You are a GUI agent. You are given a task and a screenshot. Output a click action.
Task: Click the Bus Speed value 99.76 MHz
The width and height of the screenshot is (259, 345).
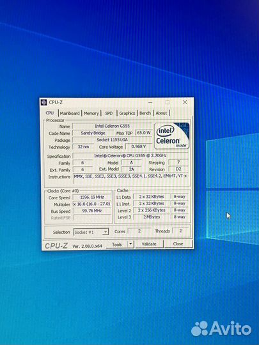[x=92, y=211]
